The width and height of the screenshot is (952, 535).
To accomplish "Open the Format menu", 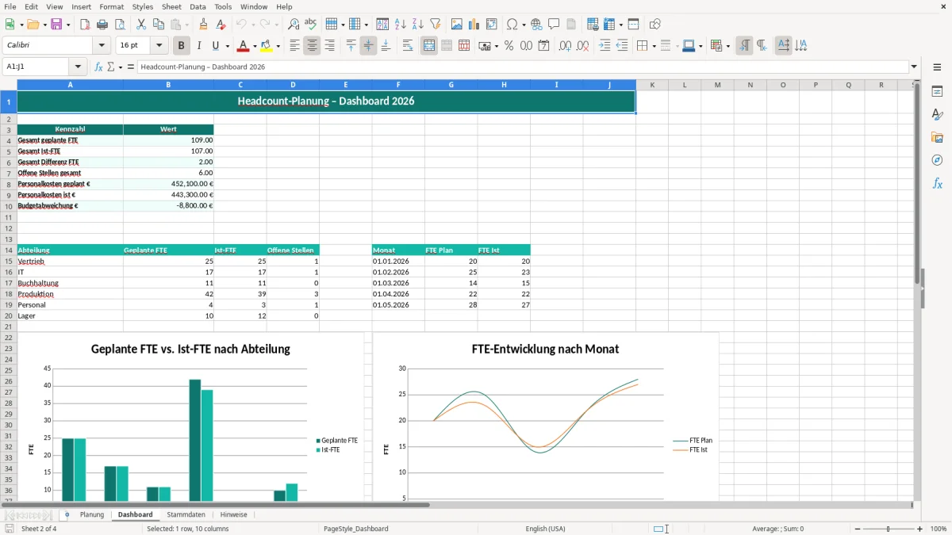I will [111, 6].
